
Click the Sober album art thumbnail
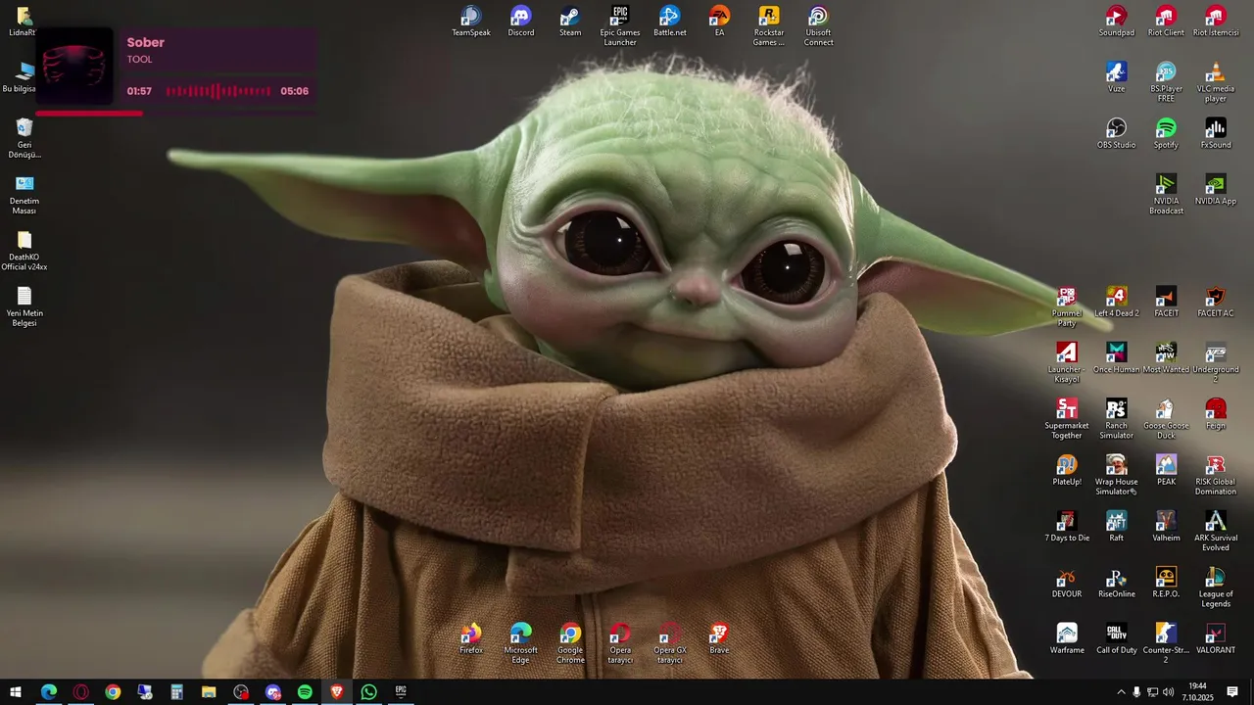(x=74, y=67)
